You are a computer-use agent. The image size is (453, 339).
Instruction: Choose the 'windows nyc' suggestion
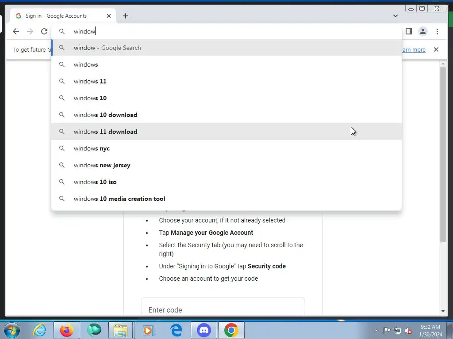(226, 148)
